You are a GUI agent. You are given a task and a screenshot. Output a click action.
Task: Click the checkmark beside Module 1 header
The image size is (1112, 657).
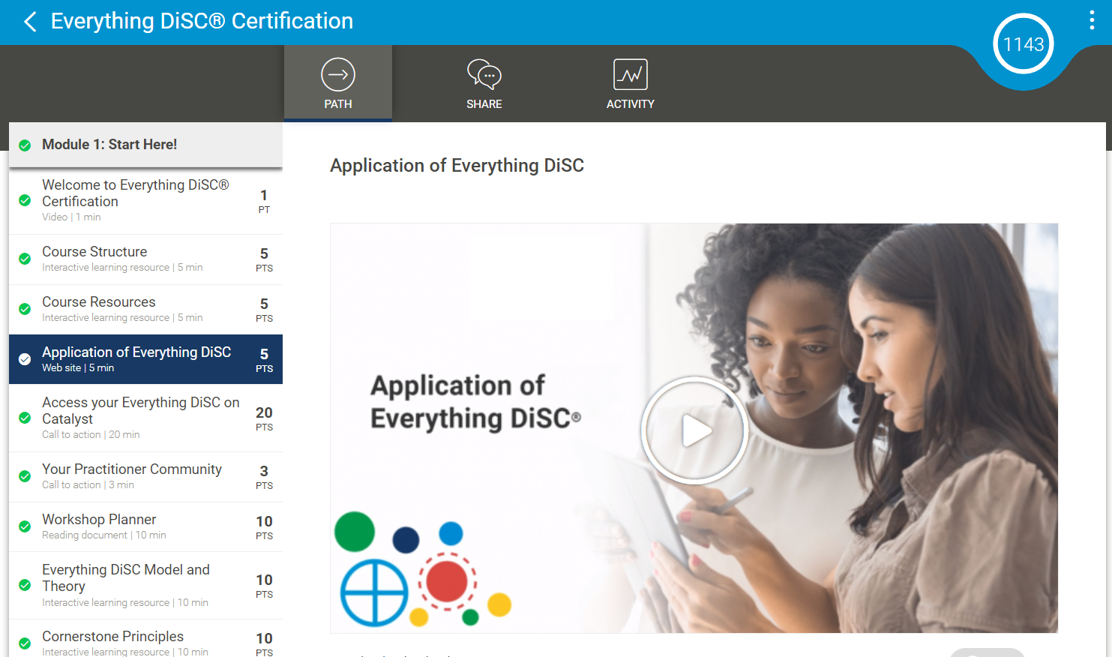tap(24, 144)
